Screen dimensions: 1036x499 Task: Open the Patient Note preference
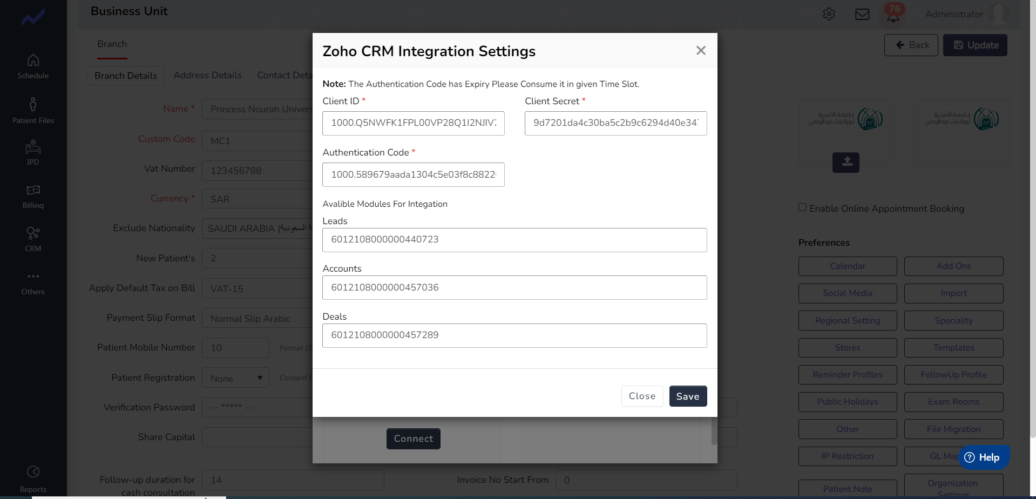[x=848, y=489]
